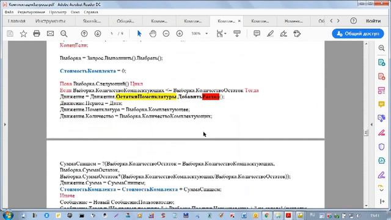Open Word from the taskbar
The image size is (391, 220).
[244, 215]
